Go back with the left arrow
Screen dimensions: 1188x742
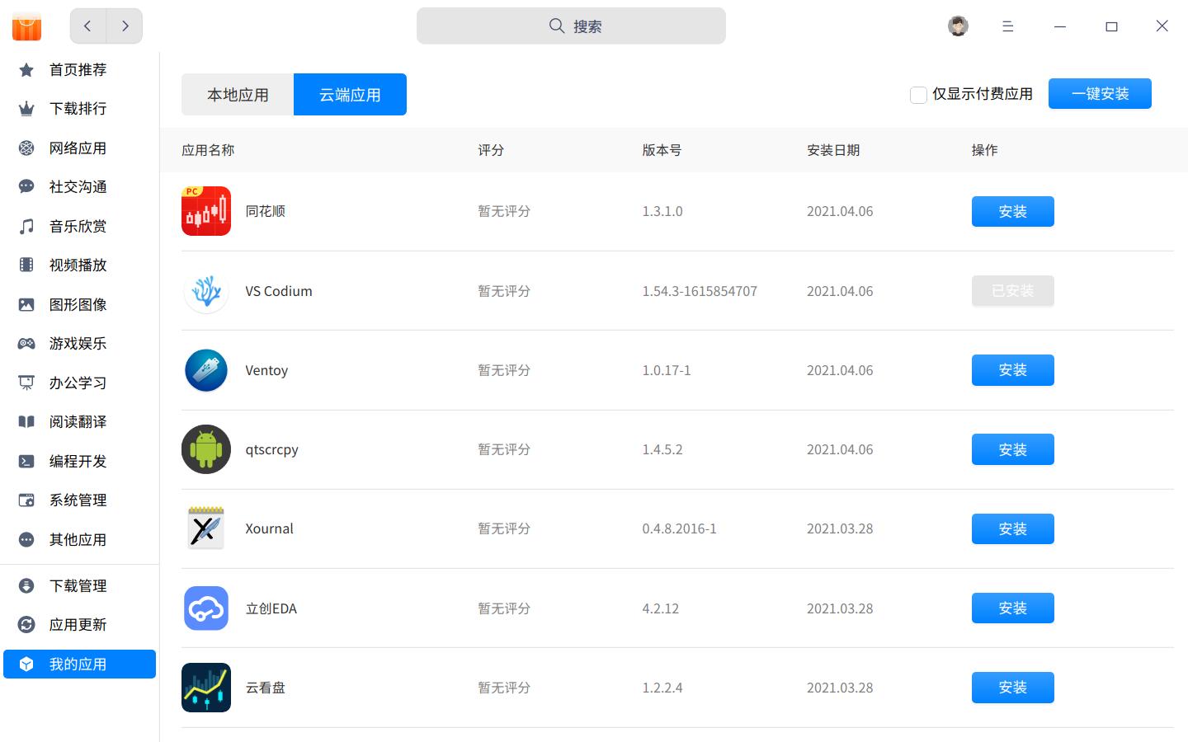pyautogui.click(x=87, y=26)
